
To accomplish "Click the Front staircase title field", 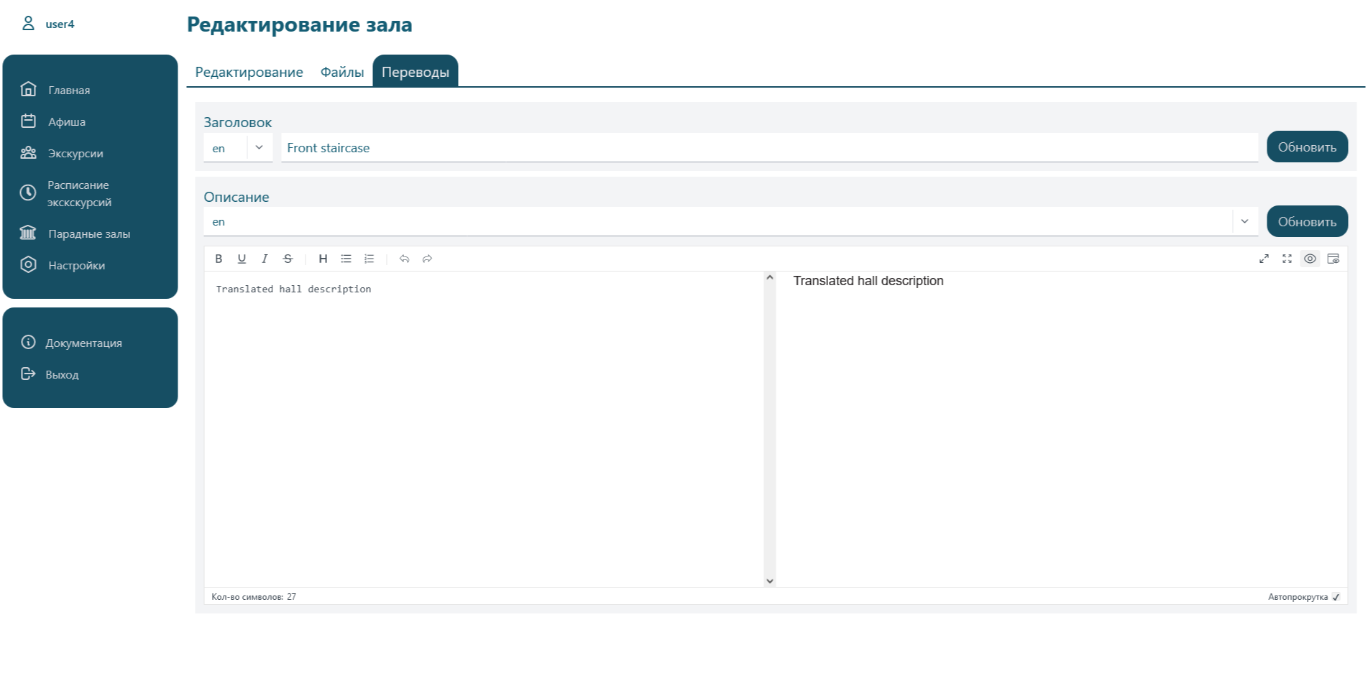I will point(768,148).
